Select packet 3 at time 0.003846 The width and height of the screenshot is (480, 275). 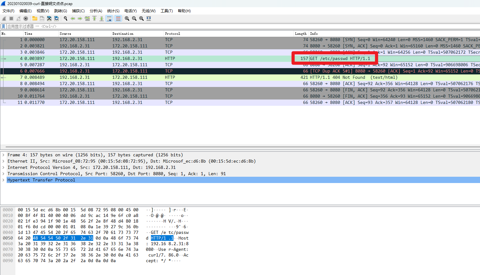pos(240,52)
